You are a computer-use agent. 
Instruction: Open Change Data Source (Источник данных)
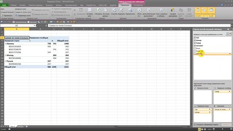106,10
